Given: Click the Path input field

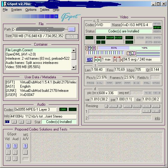Looking at the screenshot, I should [x=38, y=29].
